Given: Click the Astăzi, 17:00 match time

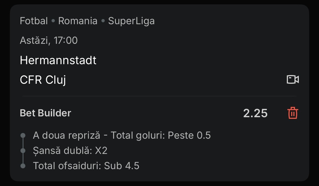Looking at the screenshot, I should (49, 41).
